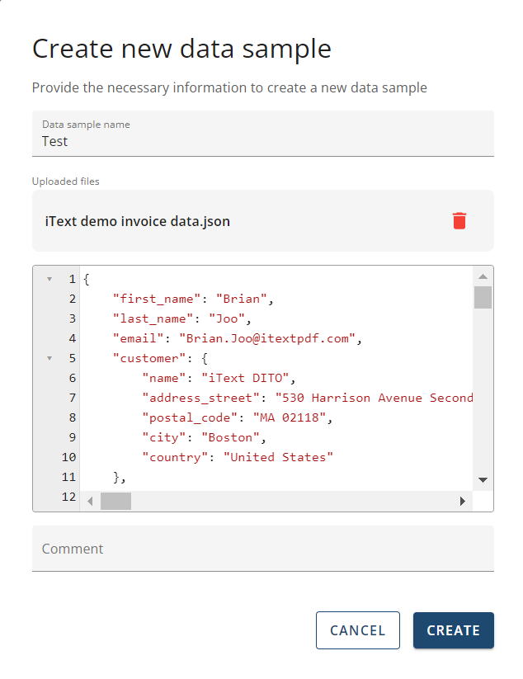Click the uploaded file name iText demo invoice data.json
Screen dimensions: 523x679
point(138,221)
